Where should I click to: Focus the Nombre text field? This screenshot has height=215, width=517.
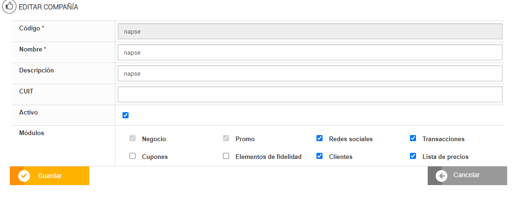310,52
